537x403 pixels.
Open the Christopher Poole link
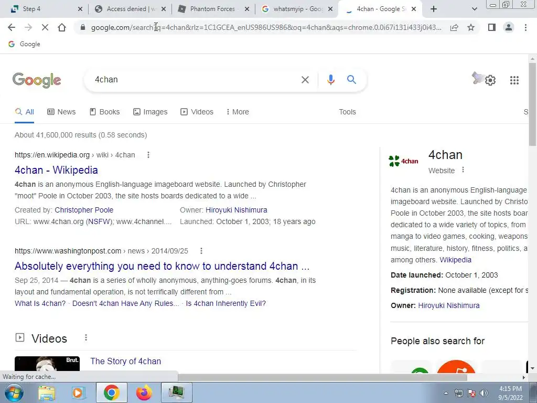click(84, 210)
